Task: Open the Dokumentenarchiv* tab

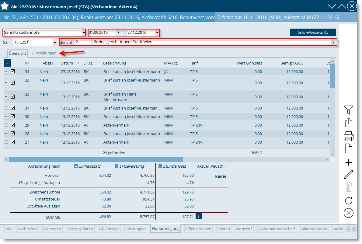Action: click(277, 229)
